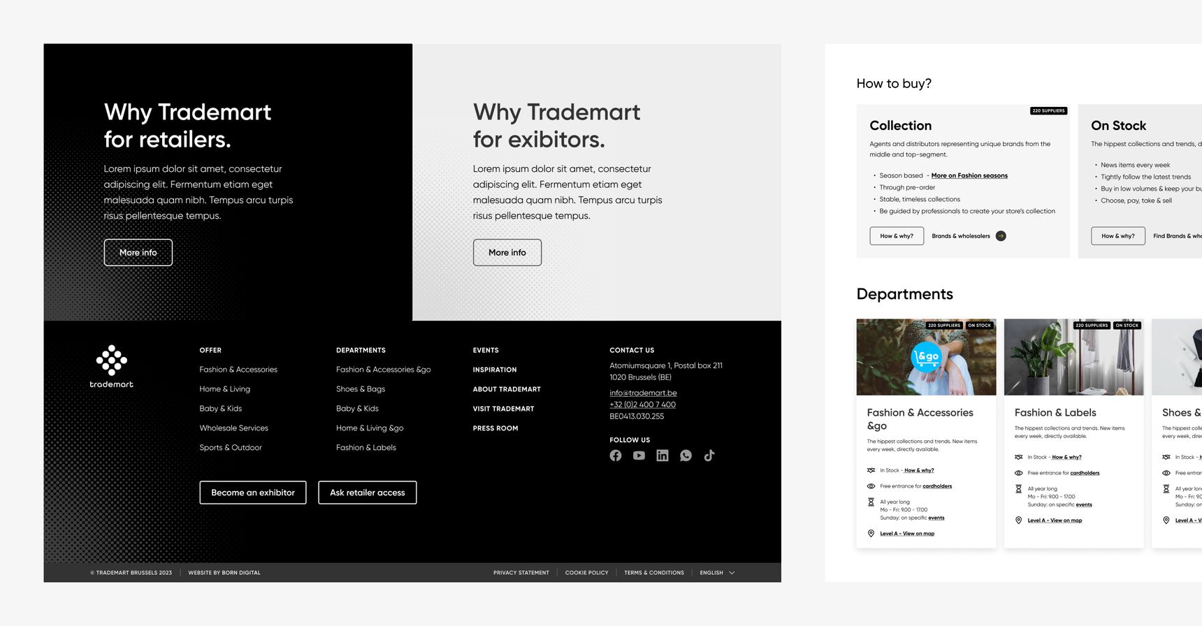Click the Fashion & Labels card title
This screenshot has width=1202, height=626.
coord(1055,413)
